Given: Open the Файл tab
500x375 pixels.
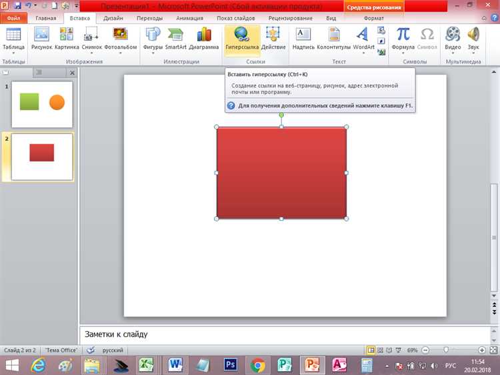Looking at the screenshot, I should click(14, 18).
